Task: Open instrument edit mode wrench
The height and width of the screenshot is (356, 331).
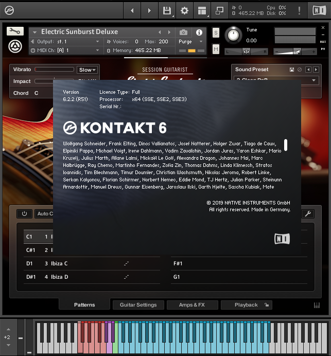Action: (15, 31)
